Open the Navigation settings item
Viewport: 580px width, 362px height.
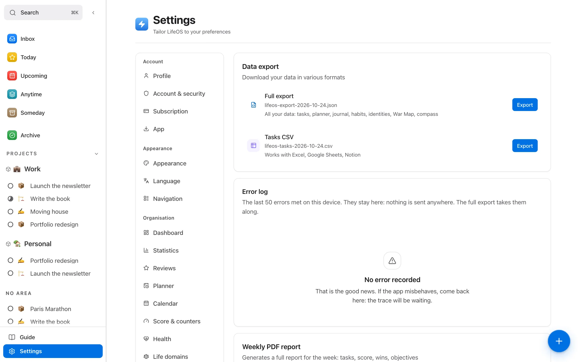point(180,199)
